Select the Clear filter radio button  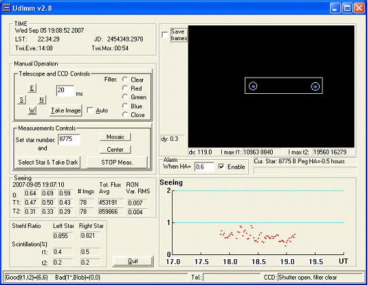125,80
